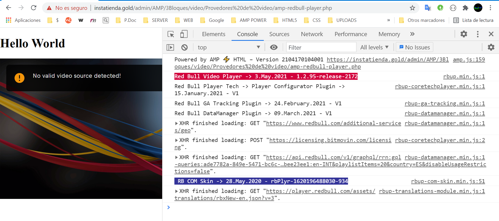Switch to the Console tab
Image resolution: width=499 pixels, height=221 pixels.
point(247,34)
